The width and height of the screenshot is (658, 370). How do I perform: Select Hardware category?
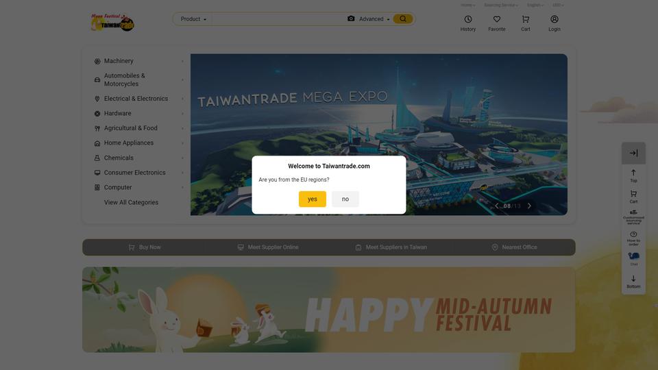pyautogui.click(x=117, y=113)
